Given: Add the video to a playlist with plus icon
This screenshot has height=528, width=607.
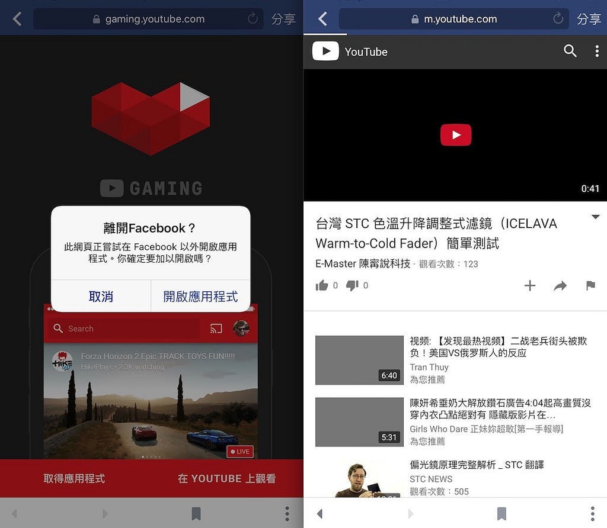Looking at the screenshot, I should pos(529,286).
